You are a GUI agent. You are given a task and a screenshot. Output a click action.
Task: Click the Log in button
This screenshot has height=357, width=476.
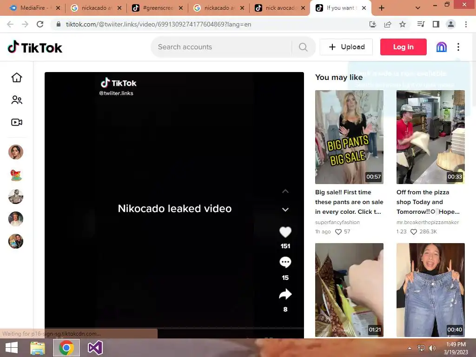point(403,47)
